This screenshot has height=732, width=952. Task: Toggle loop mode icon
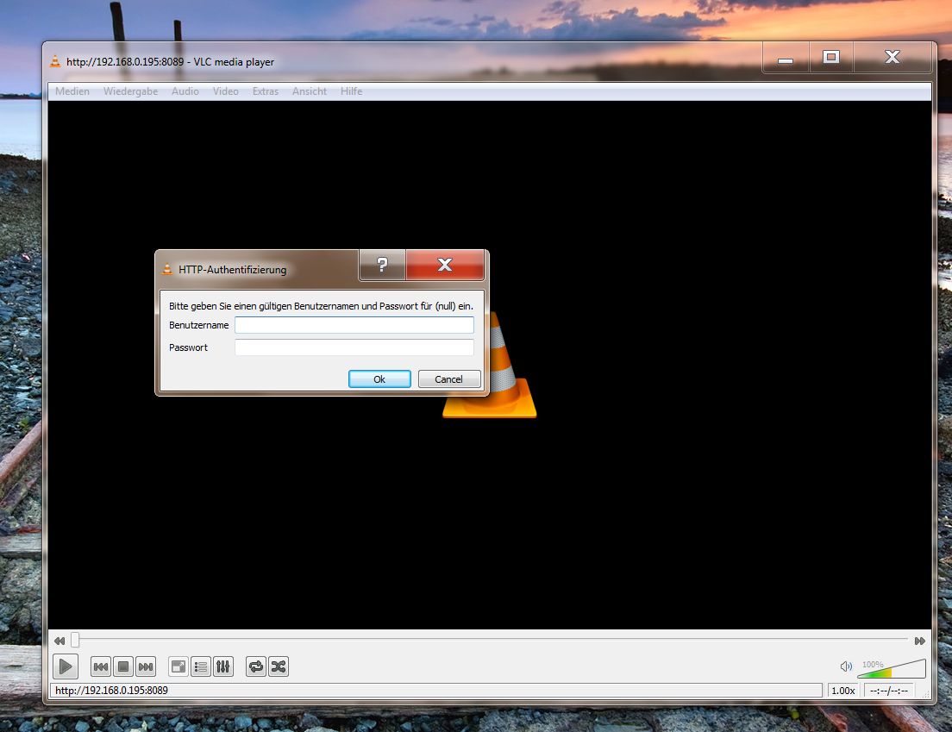(256, 666)
